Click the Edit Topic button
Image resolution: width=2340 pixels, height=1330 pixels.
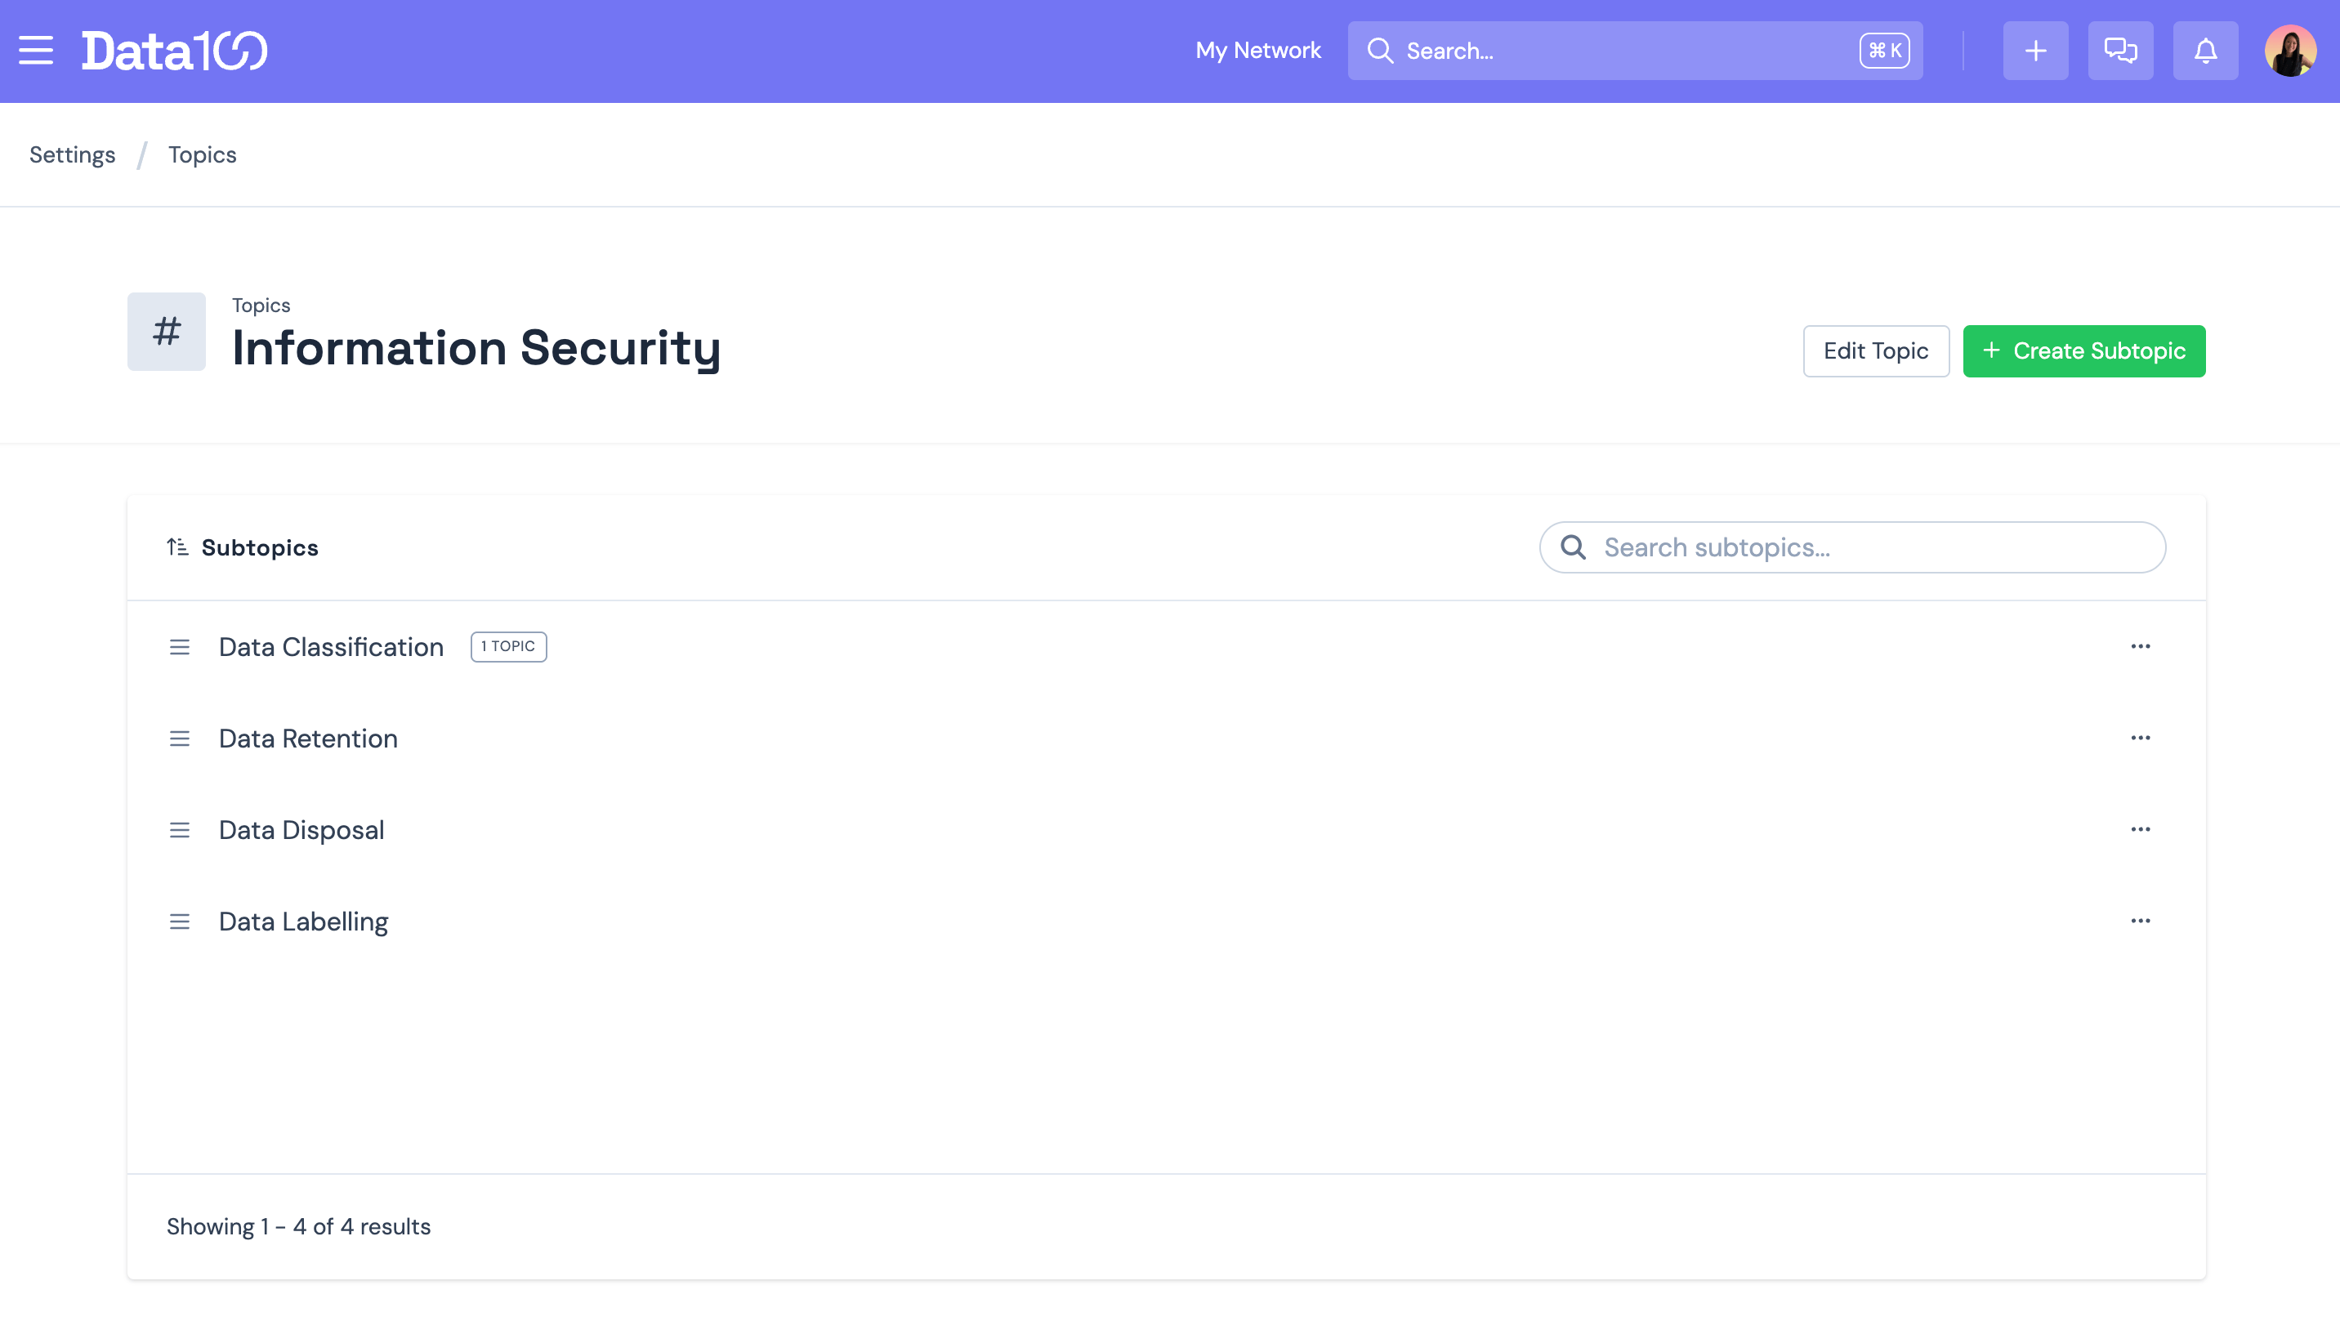tap(1875, 350)
